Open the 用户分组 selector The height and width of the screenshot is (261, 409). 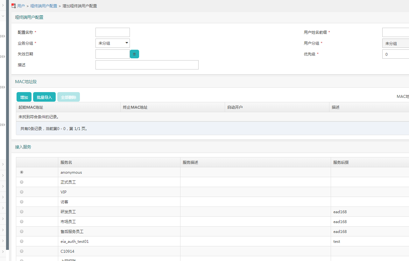pyautogui.click(x=396, y=43)
